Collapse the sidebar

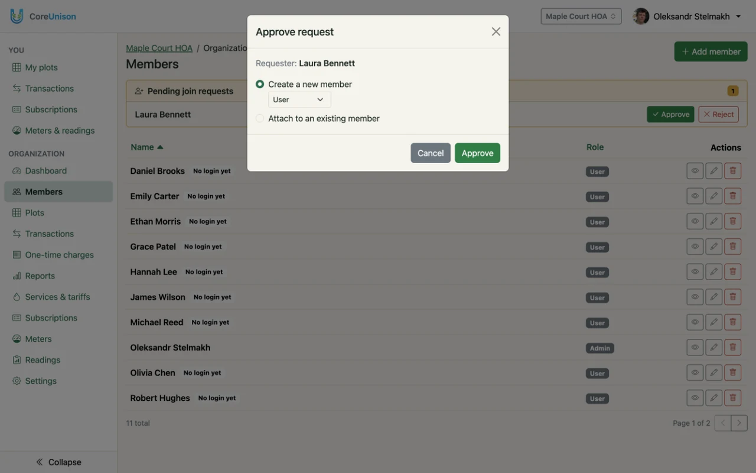[58, 462]
